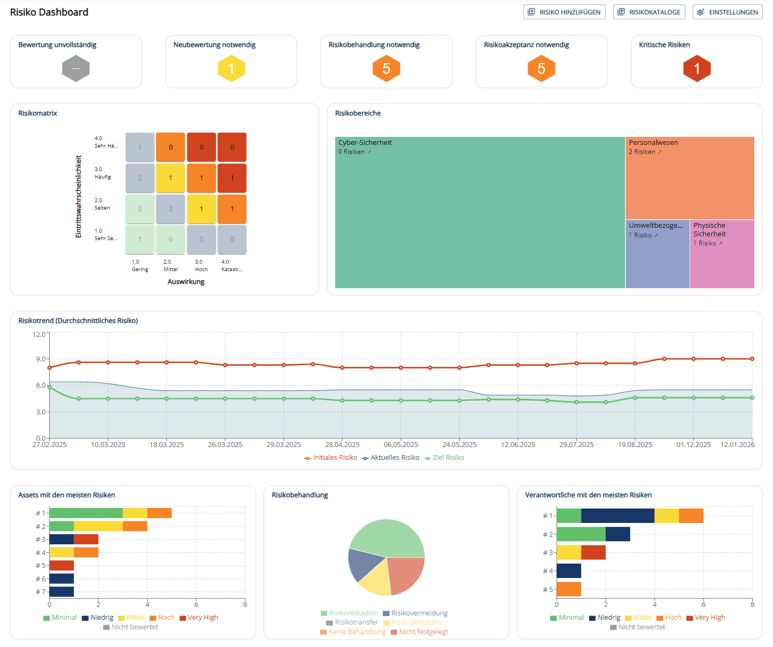Click the arrow icon beside "9 Risiken" in Cyber-Sicherheit
773x647 pixels.
[x=369, y=151]
